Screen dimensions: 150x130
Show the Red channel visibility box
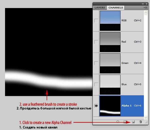[x=96, y=42]
